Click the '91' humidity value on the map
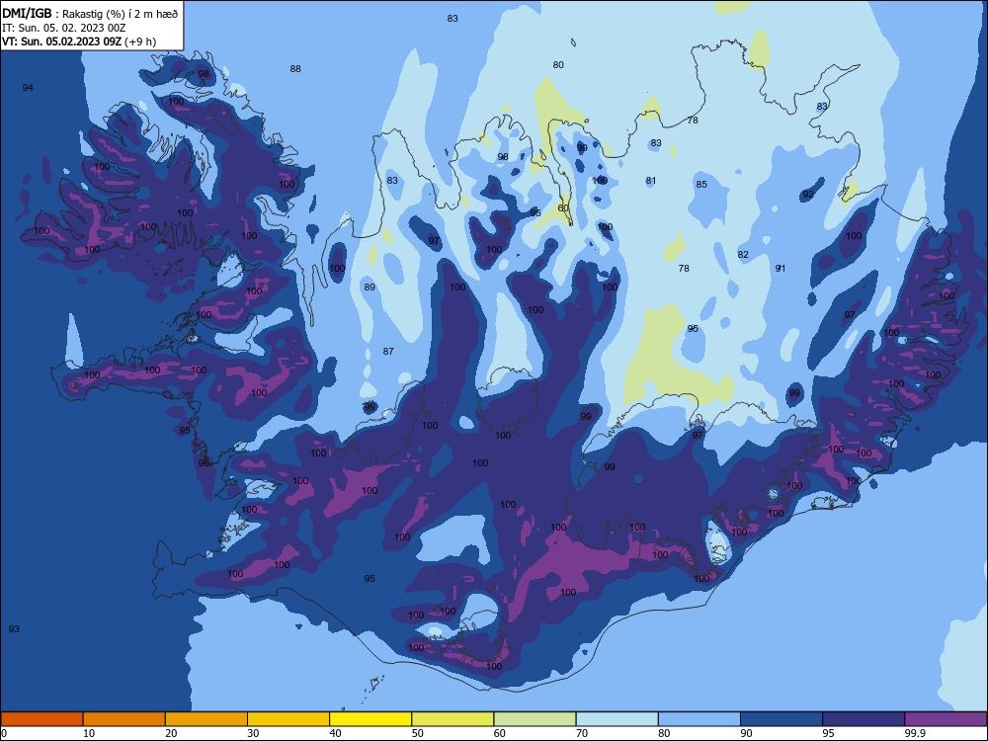The width and height of the screenshot is (988, 741). pyautogui.click(x=781, y=269)
